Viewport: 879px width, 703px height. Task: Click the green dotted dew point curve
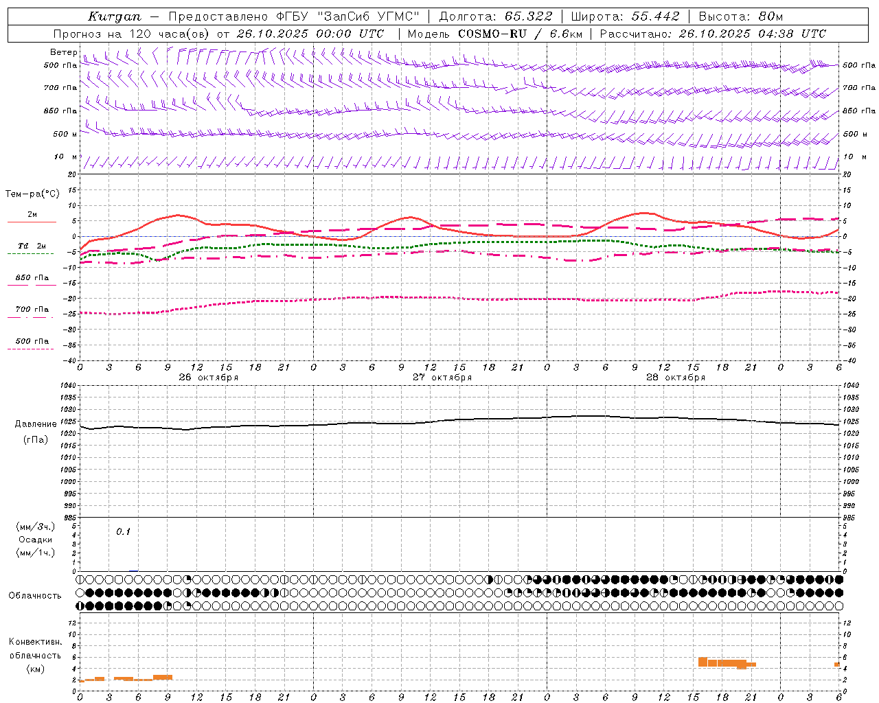click(459, 243)
